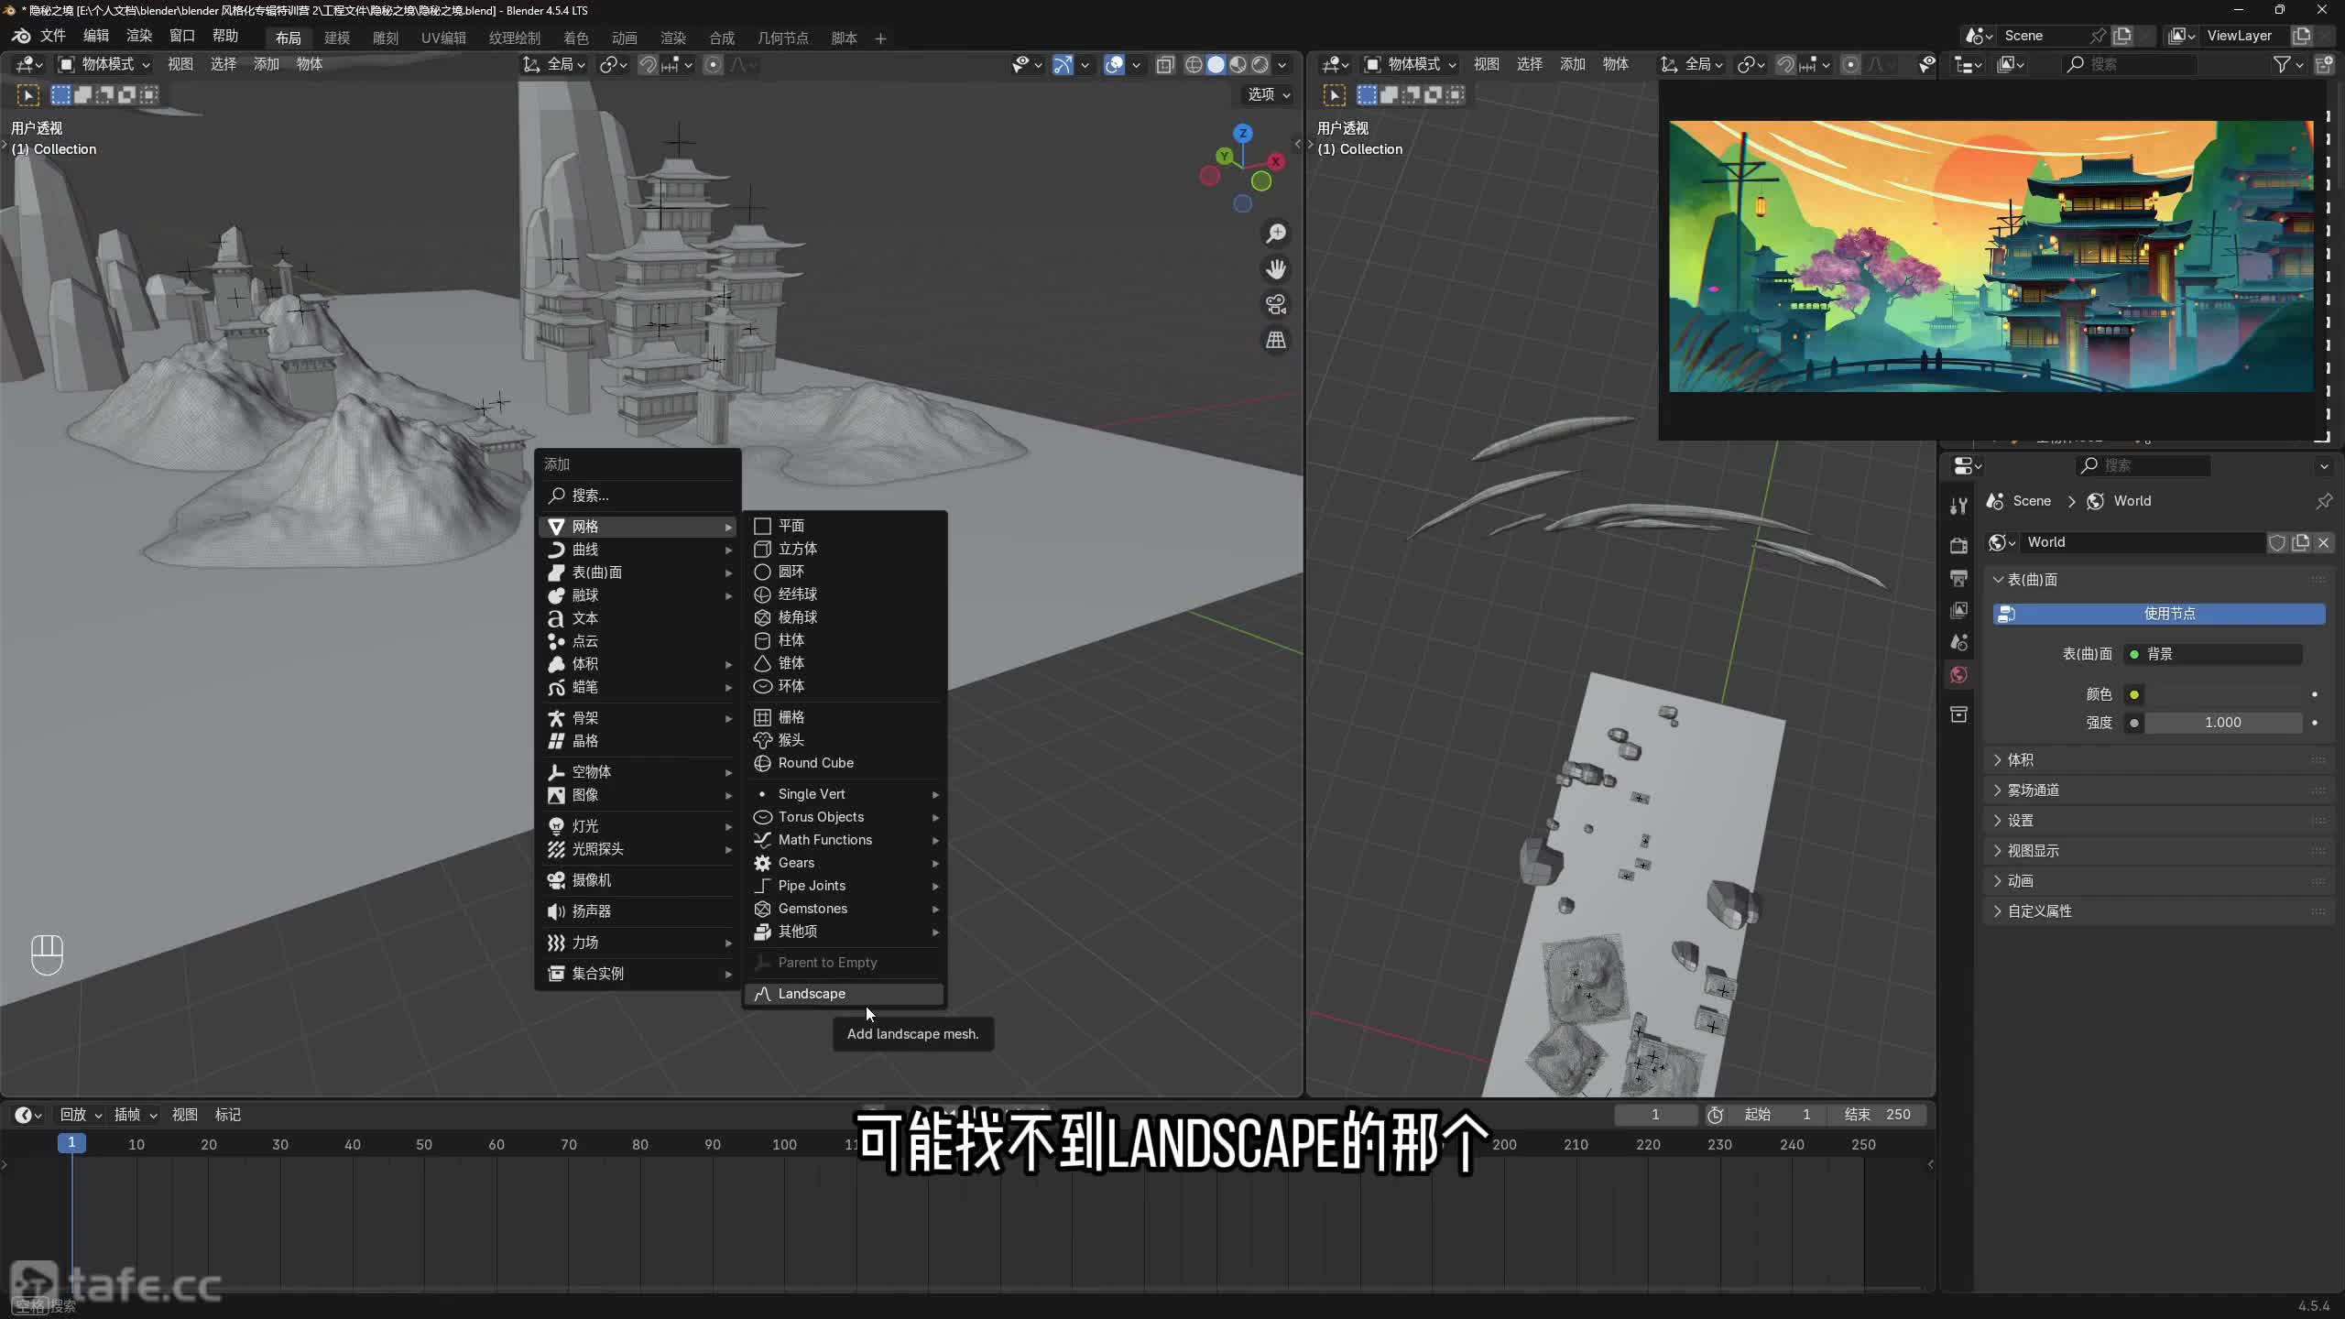Toggle X-ray display in left viewport
Screen dimensions: 2345x1319
(1165, 64)
